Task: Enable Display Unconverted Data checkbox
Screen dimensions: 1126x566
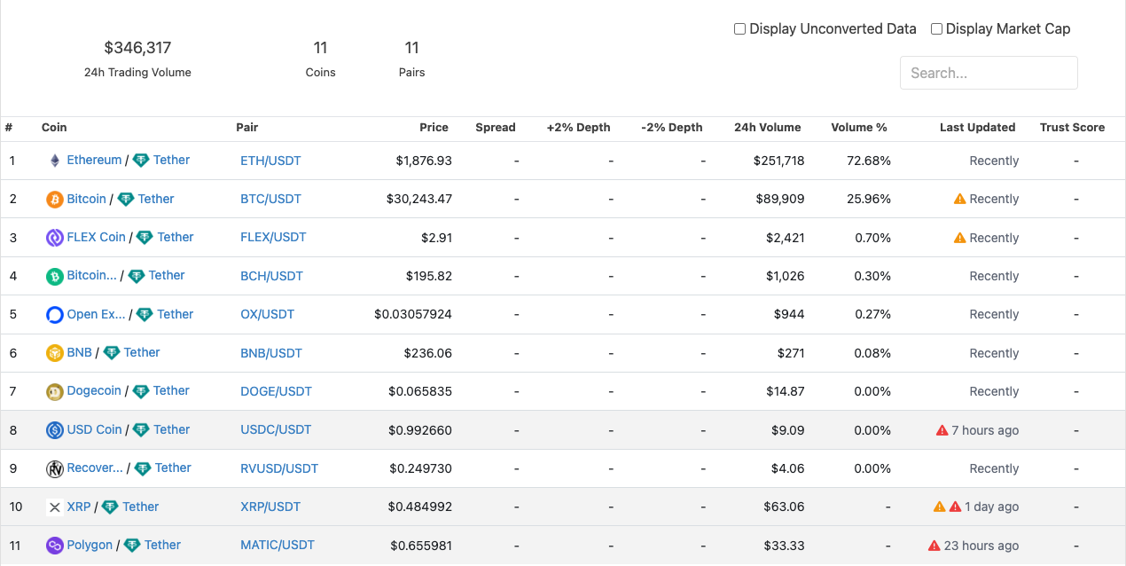Action: [x=739, y=28]
